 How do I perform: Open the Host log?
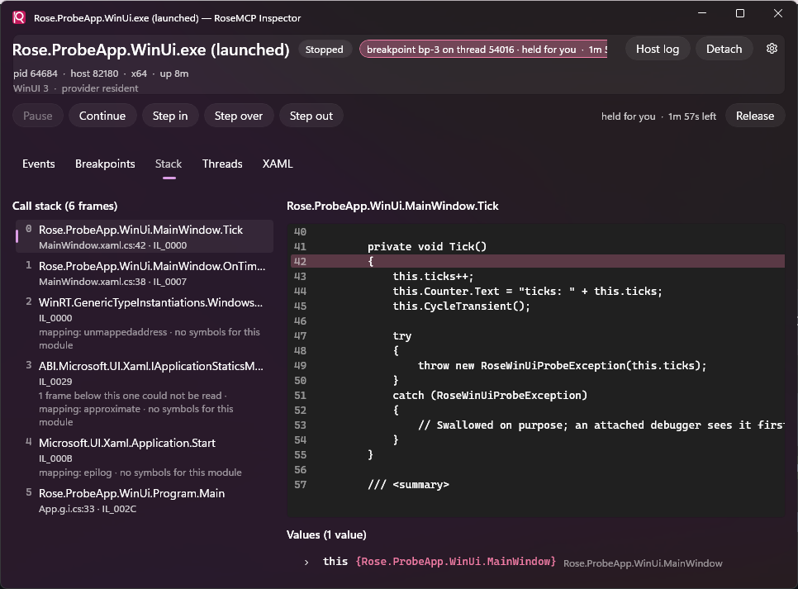[x=658, y=49]
